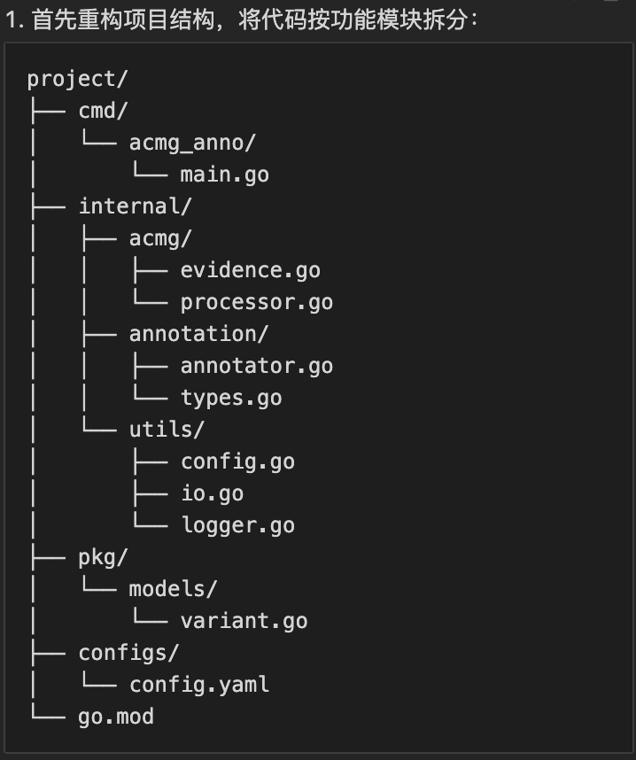The height and width of the screenshot is (760, 636).
Task: Click the annotation/ folder entry
Action: (x=198, y=334)
